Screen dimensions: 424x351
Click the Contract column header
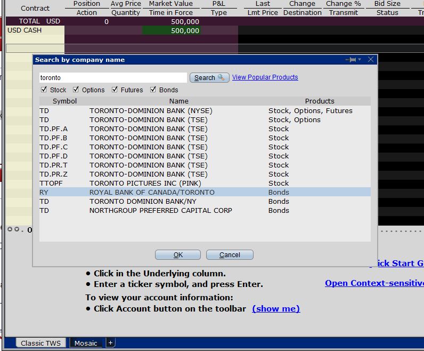coord(35,9)
